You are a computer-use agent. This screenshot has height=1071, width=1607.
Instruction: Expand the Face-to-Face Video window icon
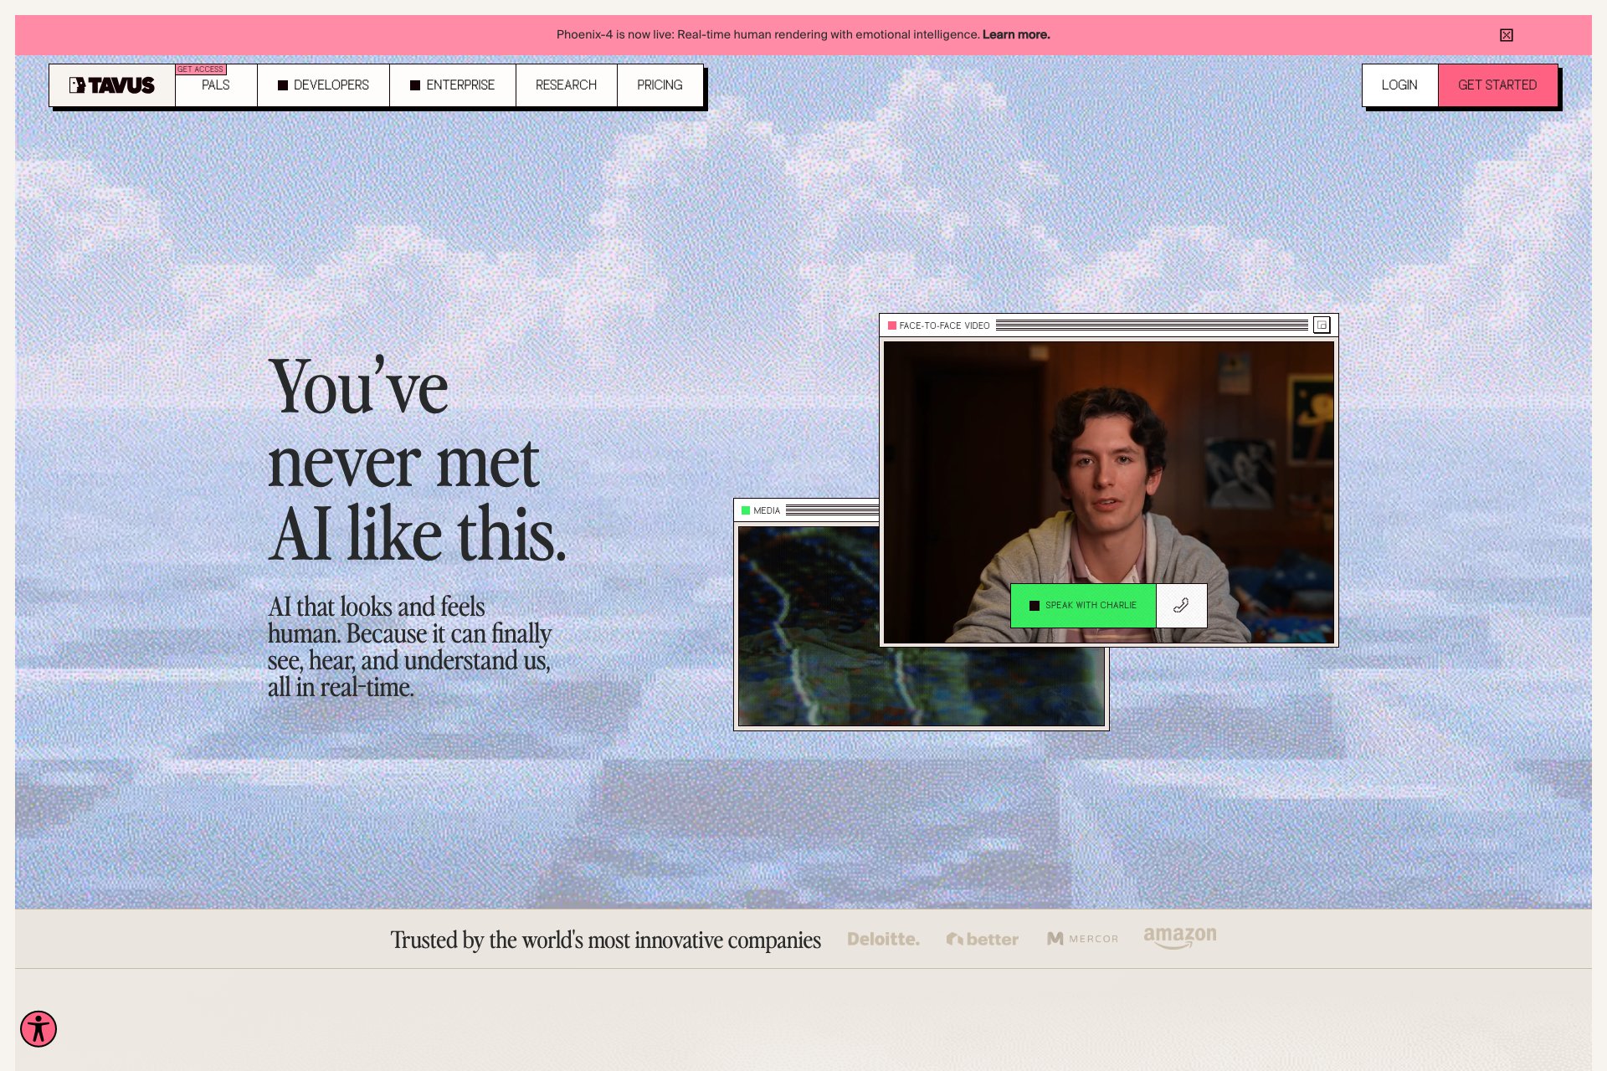(1322, 325)
